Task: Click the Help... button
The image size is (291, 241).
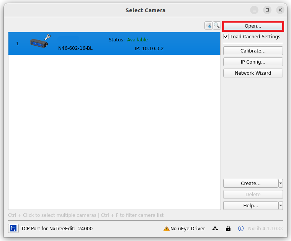Action: [251, 205]
